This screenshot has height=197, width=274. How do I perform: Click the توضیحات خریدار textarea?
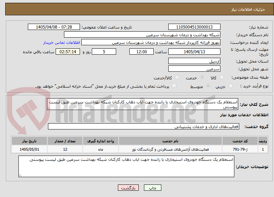coord(126,166)
